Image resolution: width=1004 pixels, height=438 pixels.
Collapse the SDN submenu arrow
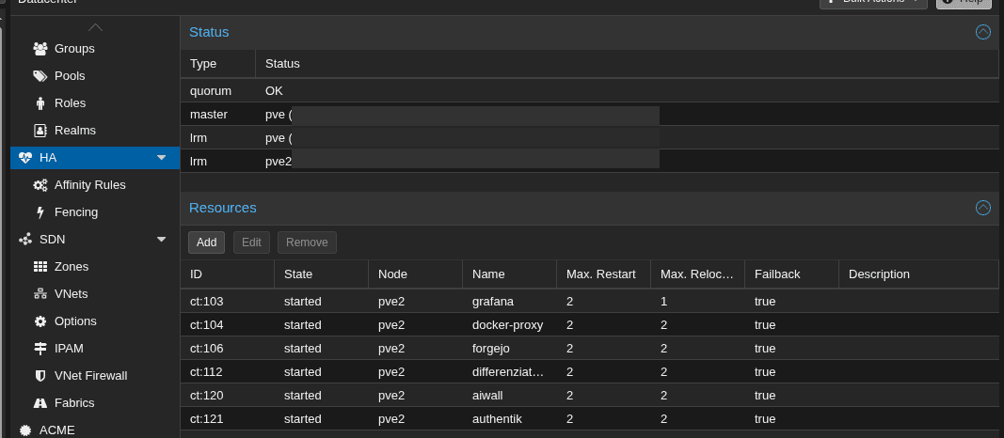161,239
